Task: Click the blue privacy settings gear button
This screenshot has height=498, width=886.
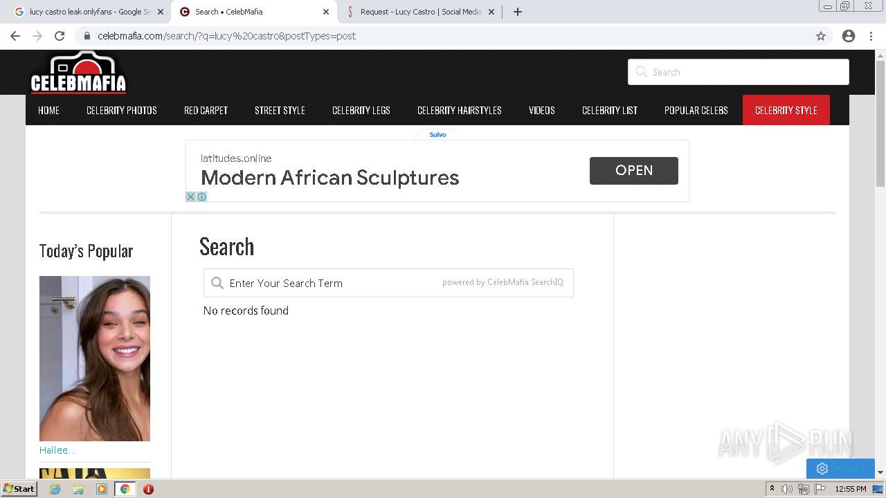Action: [840, 468]
